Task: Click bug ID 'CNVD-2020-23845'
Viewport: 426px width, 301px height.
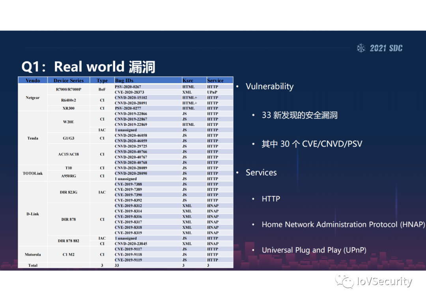Action: pos(131,244)
